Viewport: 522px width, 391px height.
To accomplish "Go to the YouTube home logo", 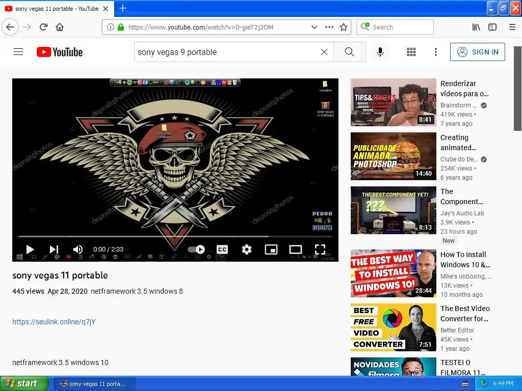I will click(60, 52).
